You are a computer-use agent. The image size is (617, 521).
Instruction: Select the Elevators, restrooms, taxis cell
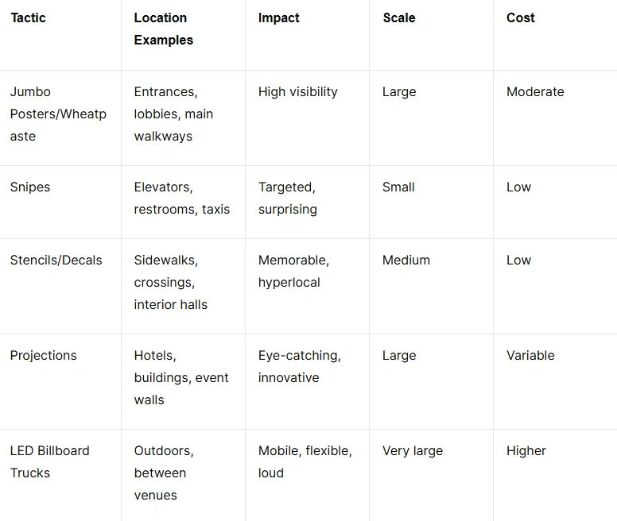181,198
